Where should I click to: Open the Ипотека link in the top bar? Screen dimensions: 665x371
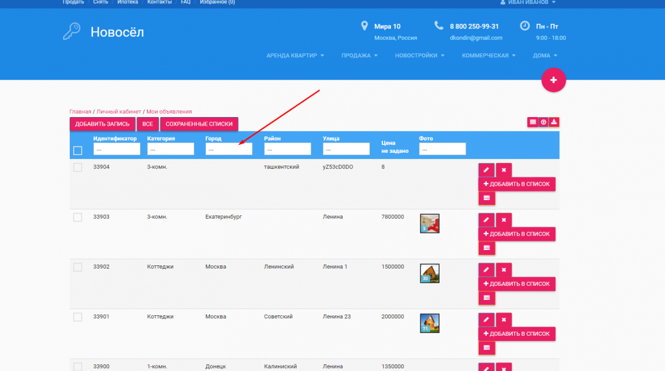(x=128, y=3)
